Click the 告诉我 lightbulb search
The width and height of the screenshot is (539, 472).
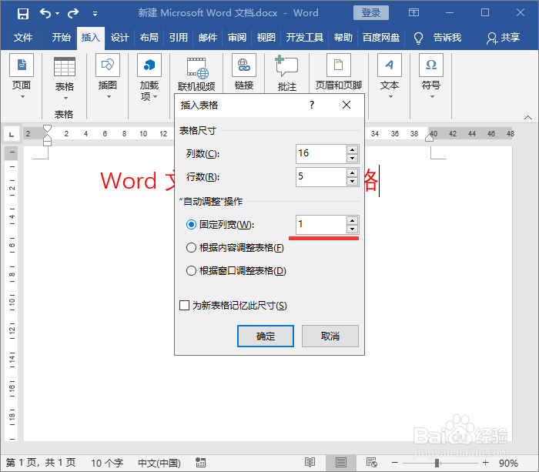(437, 38)
